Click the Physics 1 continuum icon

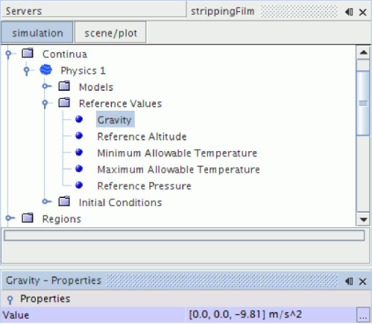coord(46,70)
